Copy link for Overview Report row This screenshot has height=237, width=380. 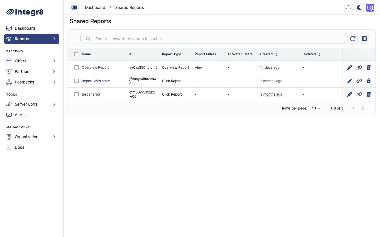coord(359,67)
